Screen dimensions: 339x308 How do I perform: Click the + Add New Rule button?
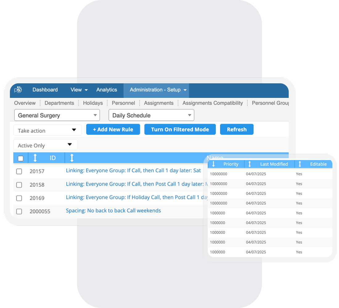(x=113, y=130)
